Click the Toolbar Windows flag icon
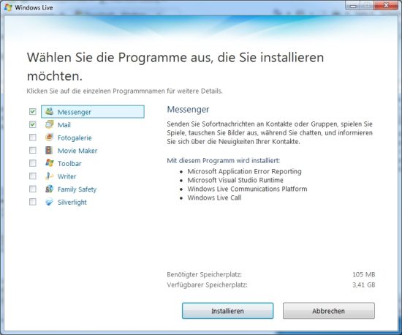Viewport: 402px width, 335px height. pyautogui.click(x=49, y=163)
